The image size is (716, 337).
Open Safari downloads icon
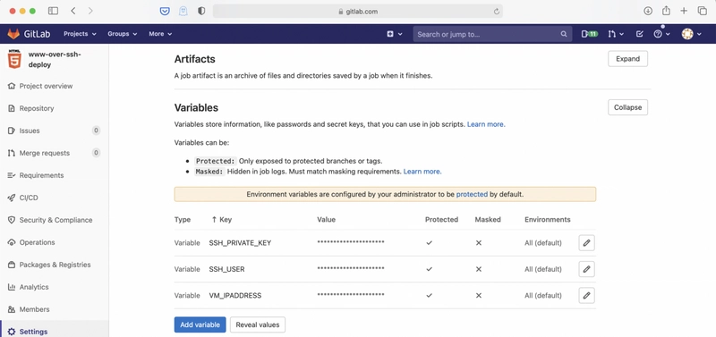pos(647,11)
